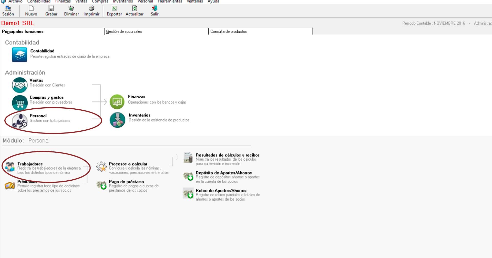
Task: Open the Ventas handshake icon
Action: [19, 85]
